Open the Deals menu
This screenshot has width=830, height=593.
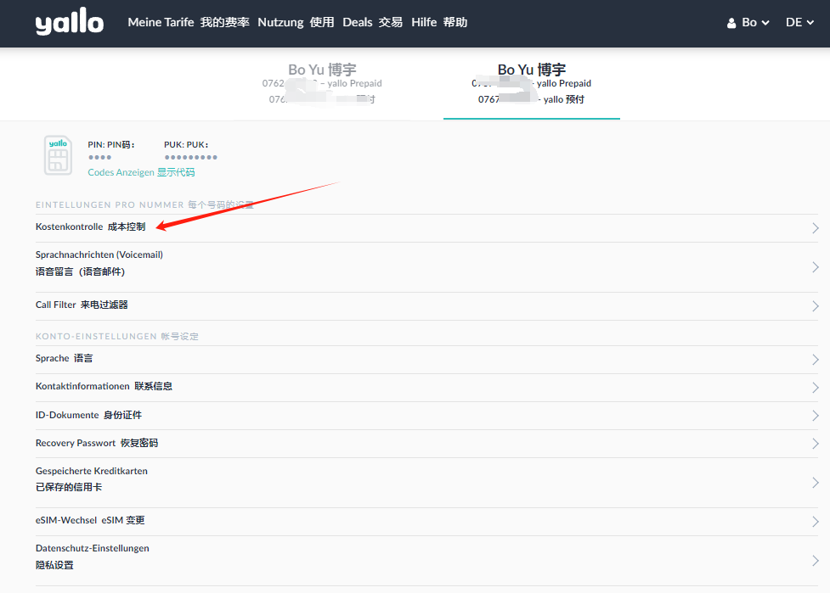(x=373, y=22)
